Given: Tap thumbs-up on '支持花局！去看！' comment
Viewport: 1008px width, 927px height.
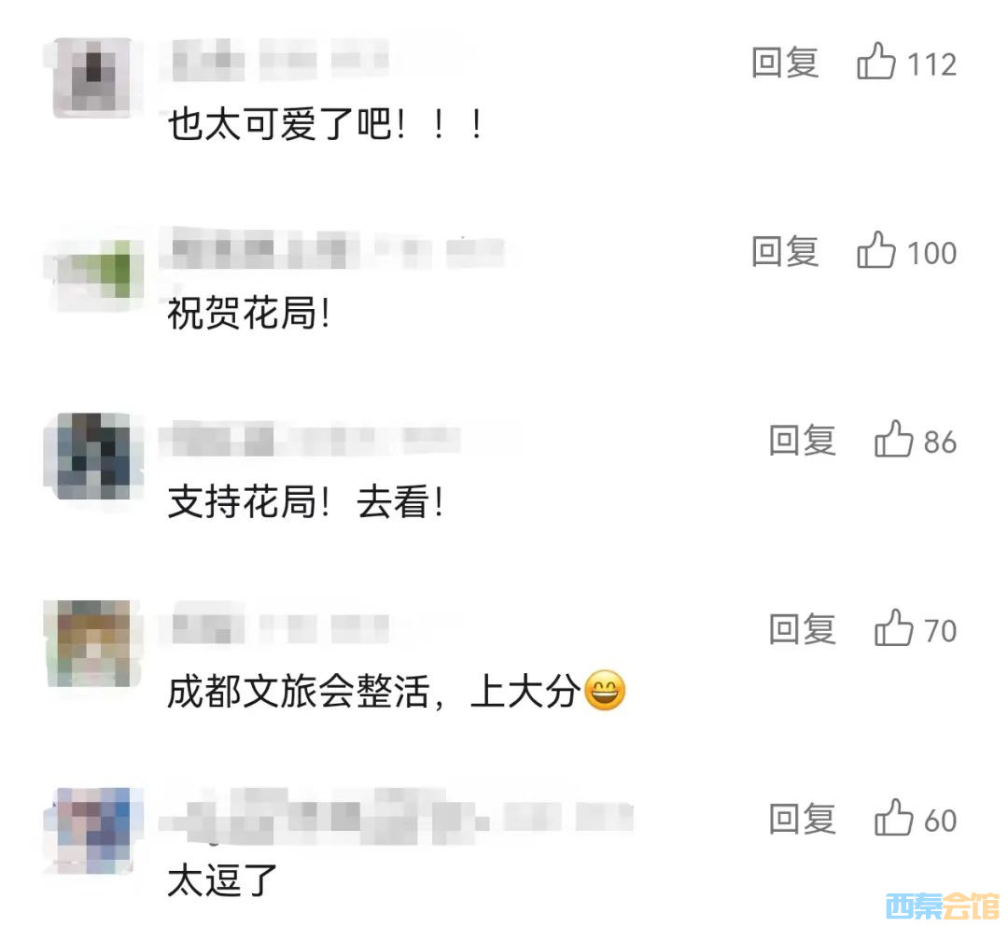Looking at the screenshot, I should coord(893,439).
